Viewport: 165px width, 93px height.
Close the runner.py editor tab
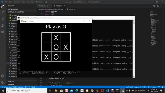[x=64, y=6]
